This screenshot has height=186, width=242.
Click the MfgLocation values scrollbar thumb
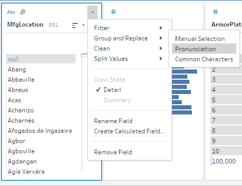click(x=84, y=55)
